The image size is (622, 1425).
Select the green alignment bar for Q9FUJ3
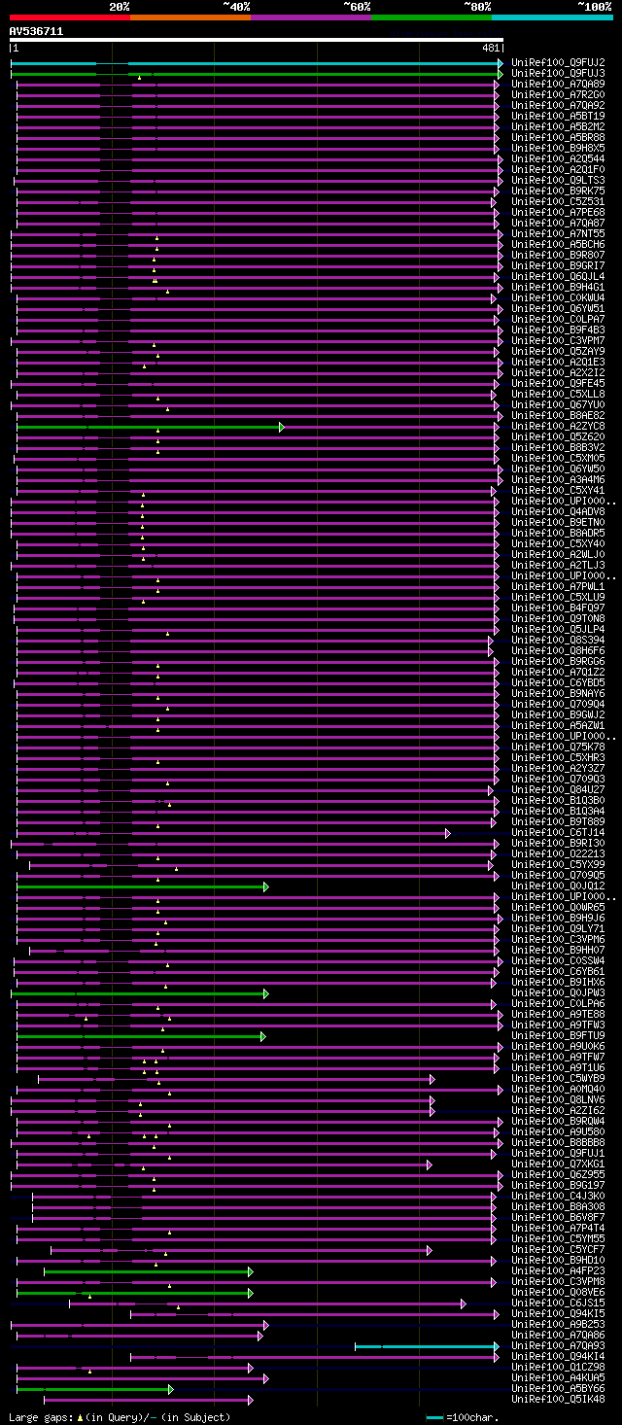(257, 74)
